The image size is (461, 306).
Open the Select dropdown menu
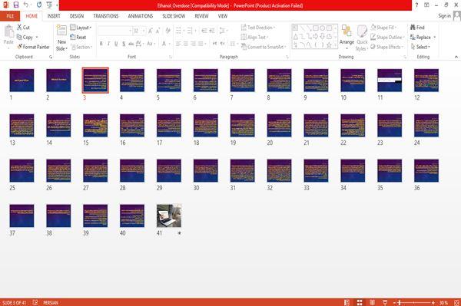coord(420,47)
